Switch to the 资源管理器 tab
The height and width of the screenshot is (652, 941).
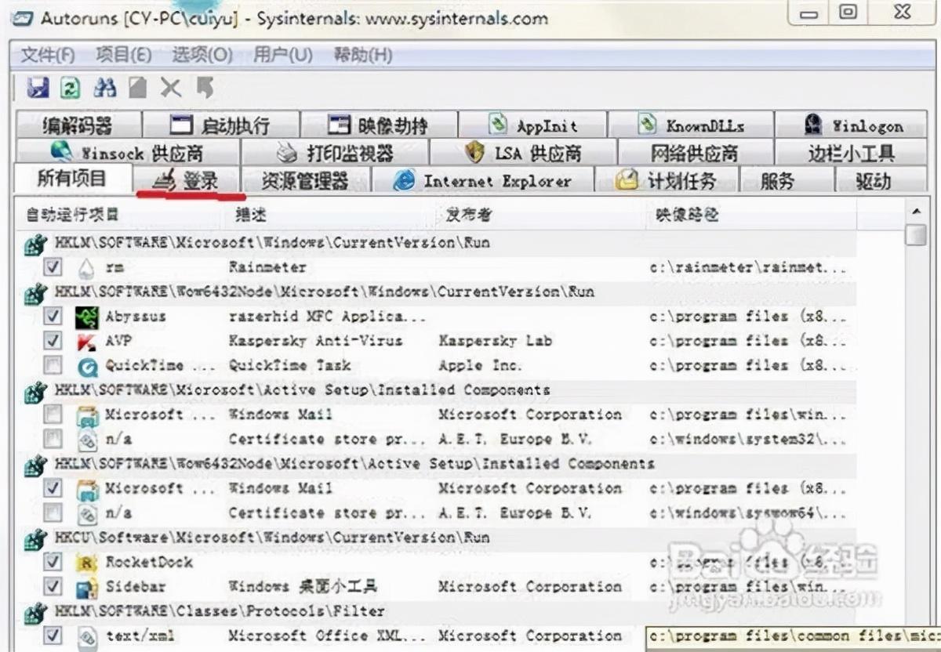[x=305, y=181]
